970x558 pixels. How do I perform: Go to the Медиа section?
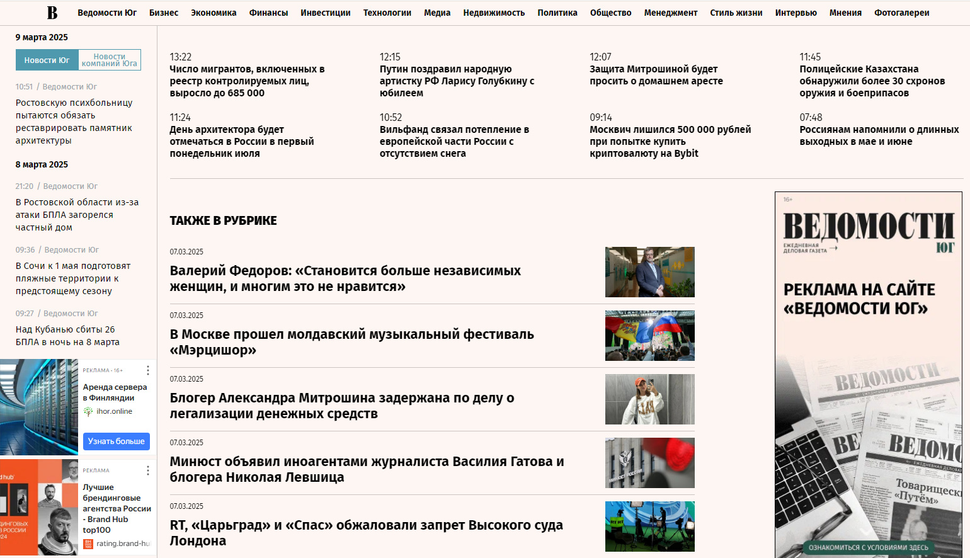(437, 13)
